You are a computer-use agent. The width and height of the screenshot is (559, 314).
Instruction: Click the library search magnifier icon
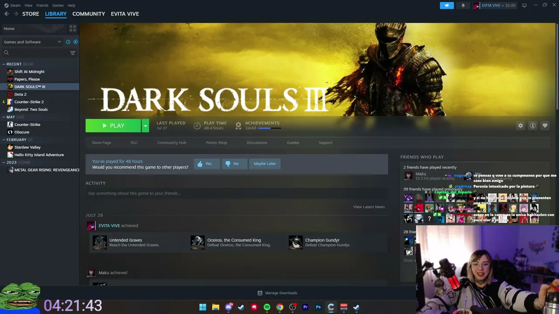point(6,53)
